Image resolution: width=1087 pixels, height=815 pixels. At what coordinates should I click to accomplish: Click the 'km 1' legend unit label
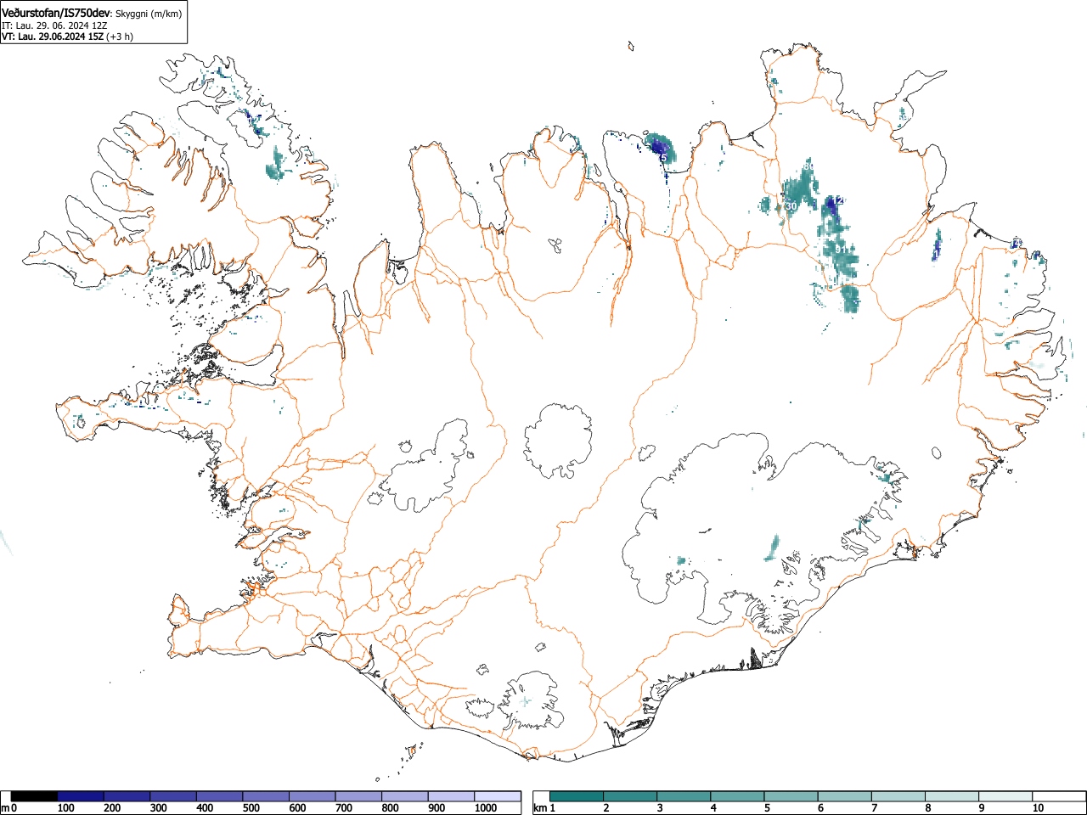pyautogui.click(x=543, y=808)
